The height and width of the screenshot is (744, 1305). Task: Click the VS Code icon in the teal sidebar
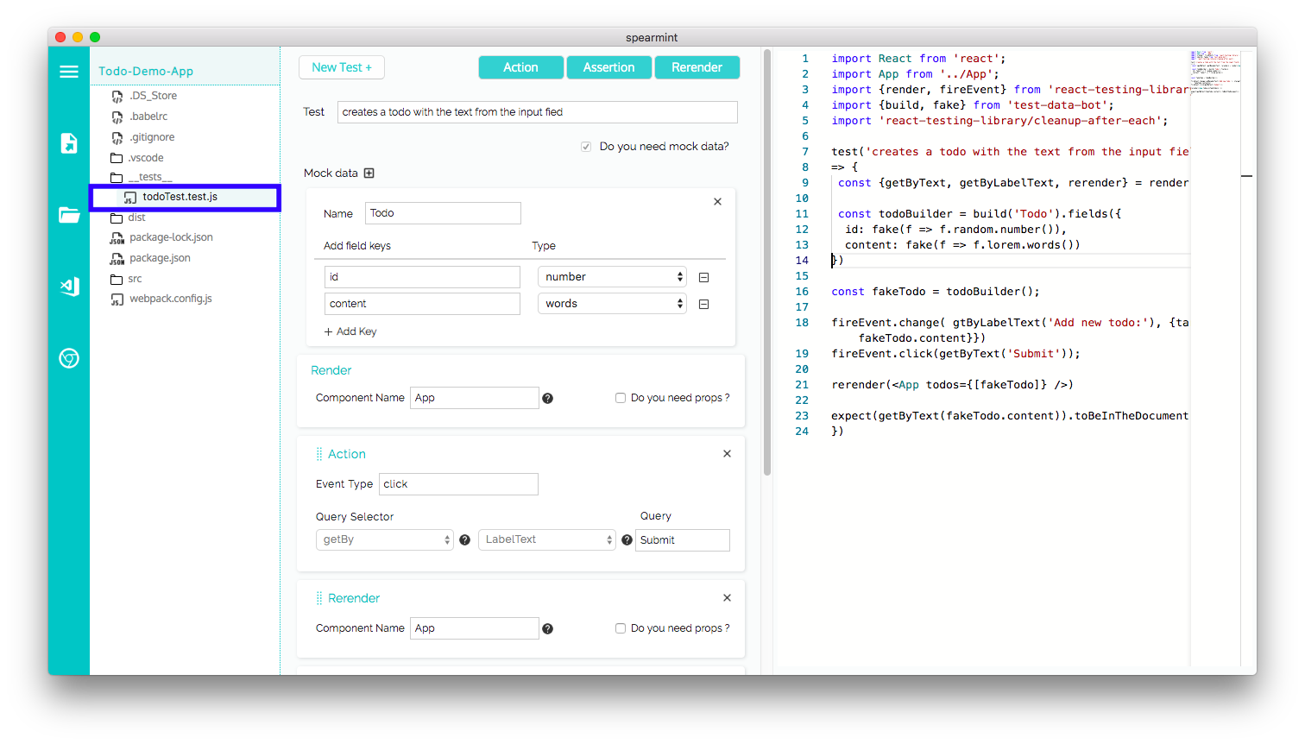point(69,287)
